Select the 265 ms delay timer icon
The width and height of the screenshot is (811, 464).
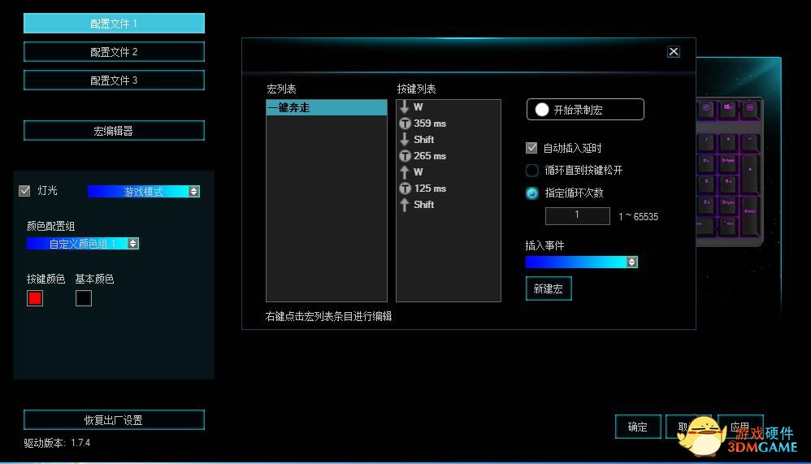pyautogui.click(x=405, y=156)
